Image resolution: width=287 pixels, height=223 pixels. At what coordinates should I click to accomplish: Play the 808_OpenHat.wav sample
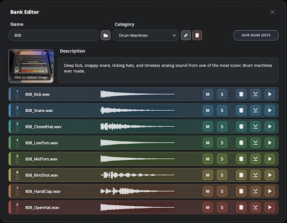[x=270, y=207]
